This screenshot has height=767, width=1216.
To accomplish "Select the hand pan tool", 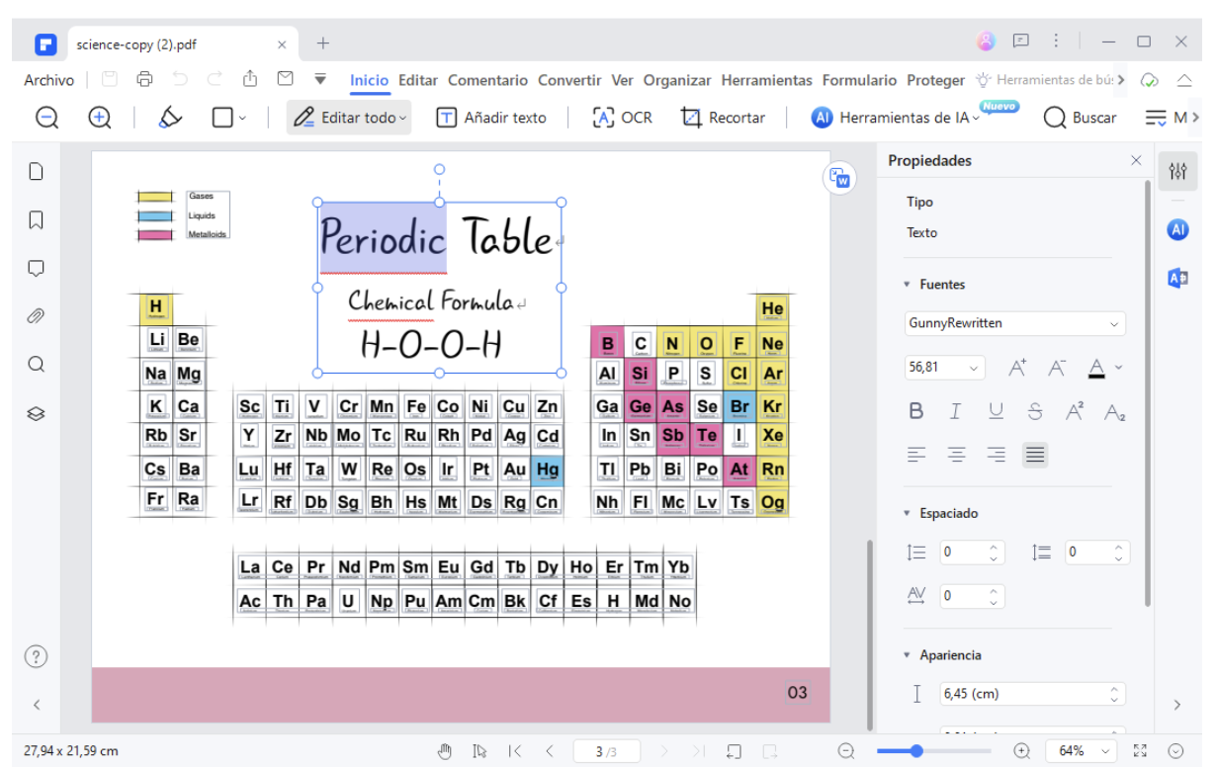I will tap(446, 751).
